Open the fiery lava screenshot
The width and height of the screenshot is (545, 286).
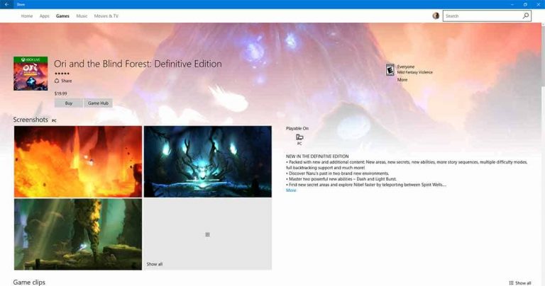pos(78,161)
